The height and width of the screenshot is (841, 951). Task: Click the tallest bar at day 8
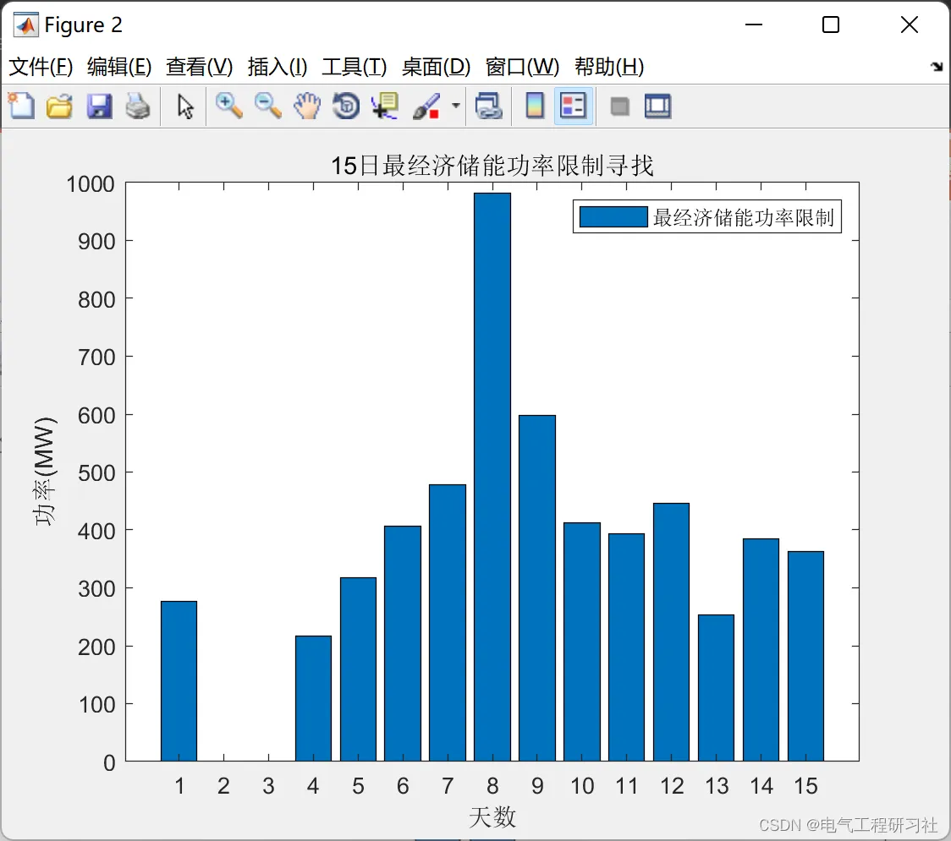click(492, 477)
